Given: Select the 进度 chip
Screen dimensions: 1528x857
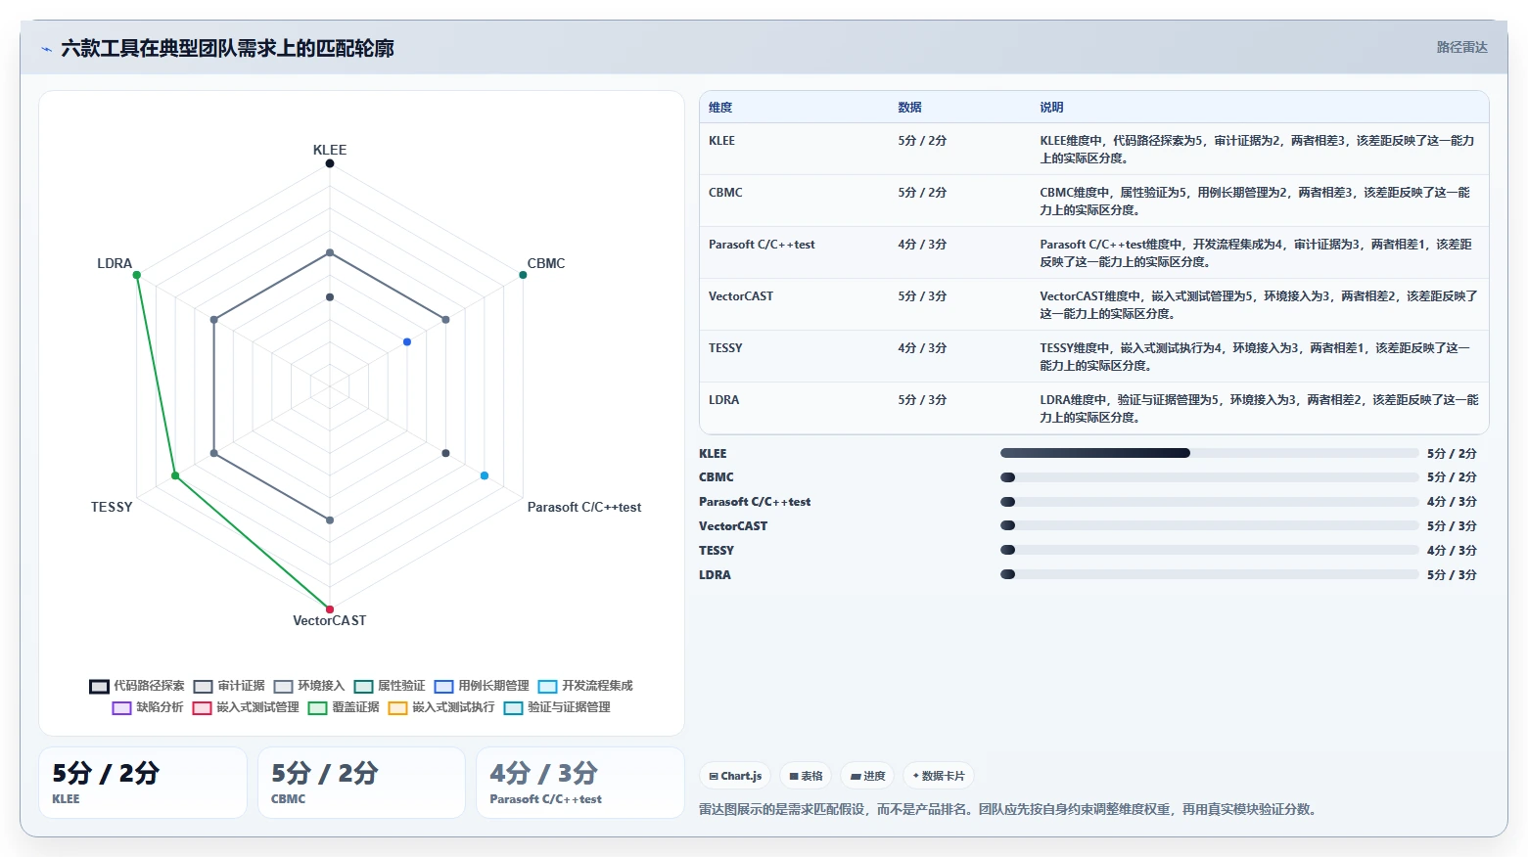Looking at the screenshot, I should 867,776.
